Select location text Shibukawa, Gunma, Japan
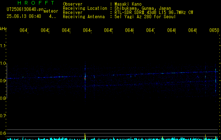221x140 pixels. click(x=143, y=8)
